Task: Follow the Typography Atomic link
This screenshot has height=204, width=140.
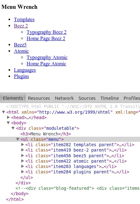Action: point(47,57)
